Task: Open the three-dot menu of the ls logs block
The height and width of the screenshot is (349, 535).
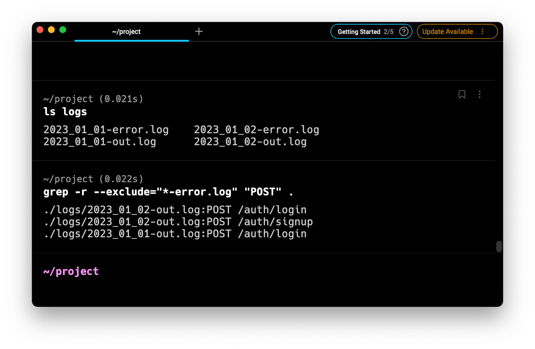Action: [x=479, y=94]
